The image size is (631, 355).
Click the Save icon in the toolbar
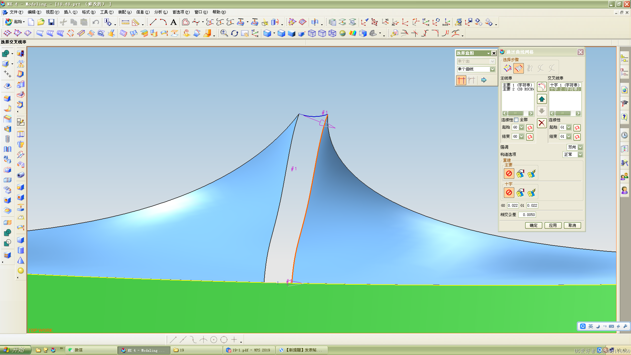[x=51, y=22]
